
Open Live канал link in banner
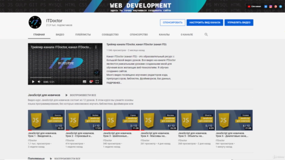[x=254, y=7]
